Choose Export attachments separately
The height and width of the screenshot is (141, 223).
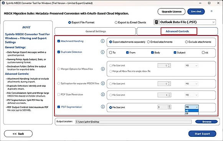pyautogui.click(x=111, y=42)
